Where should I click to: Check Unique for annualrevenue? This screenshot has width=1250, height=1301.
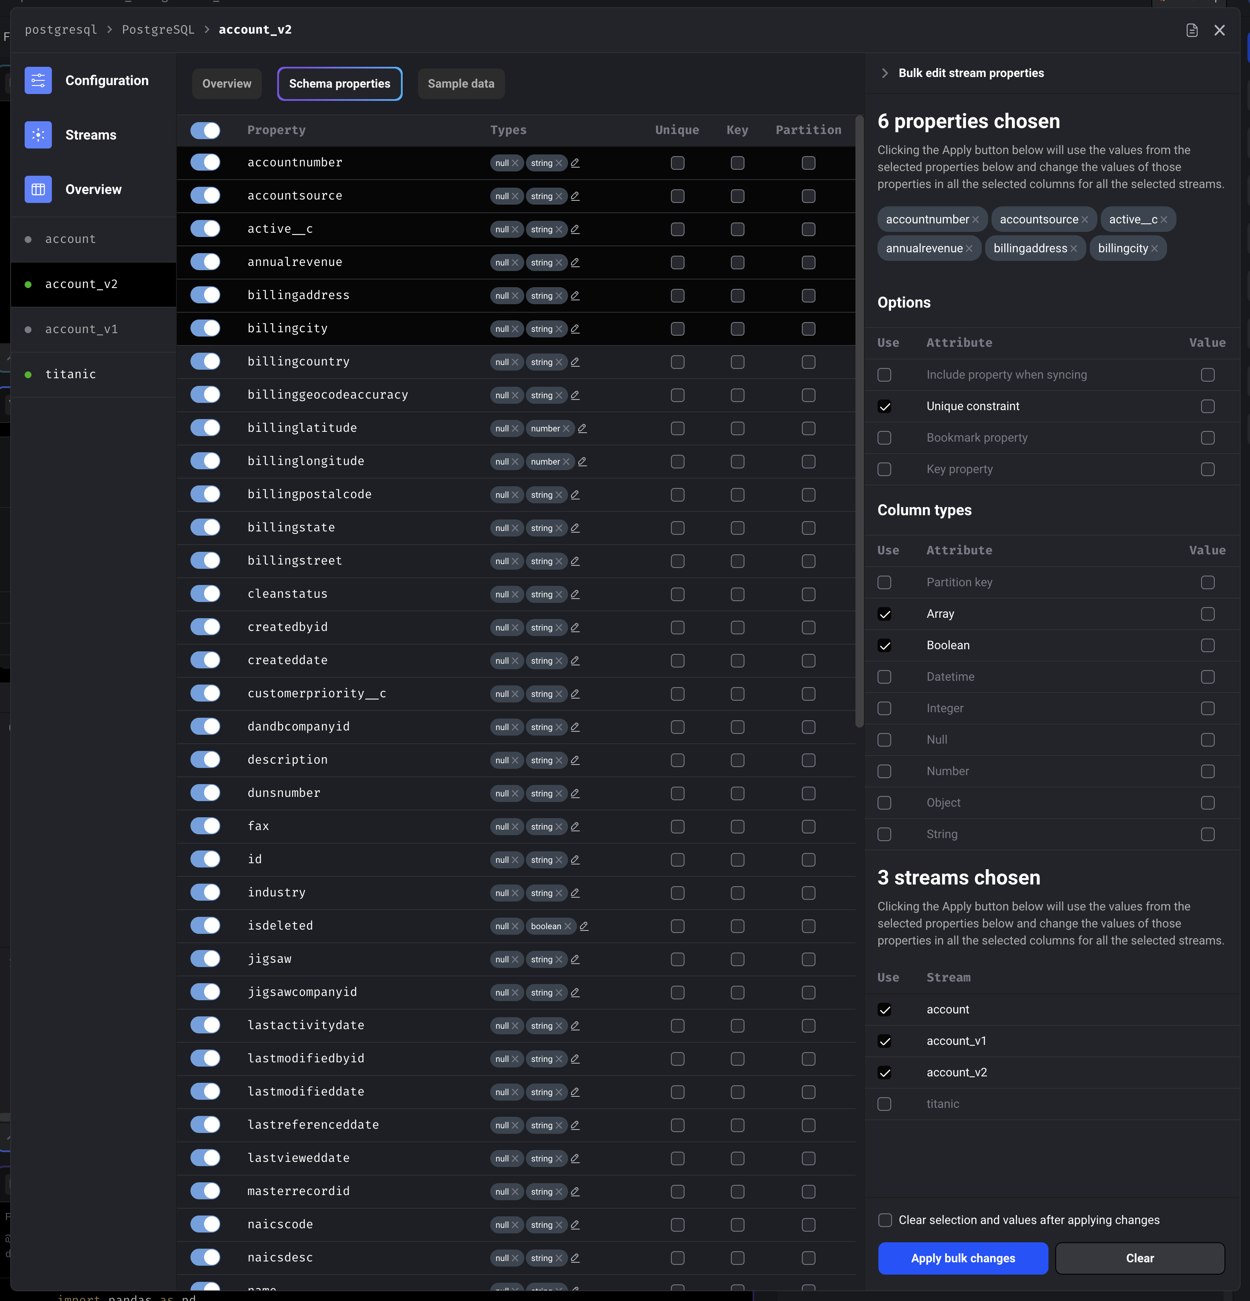point(677,263)
